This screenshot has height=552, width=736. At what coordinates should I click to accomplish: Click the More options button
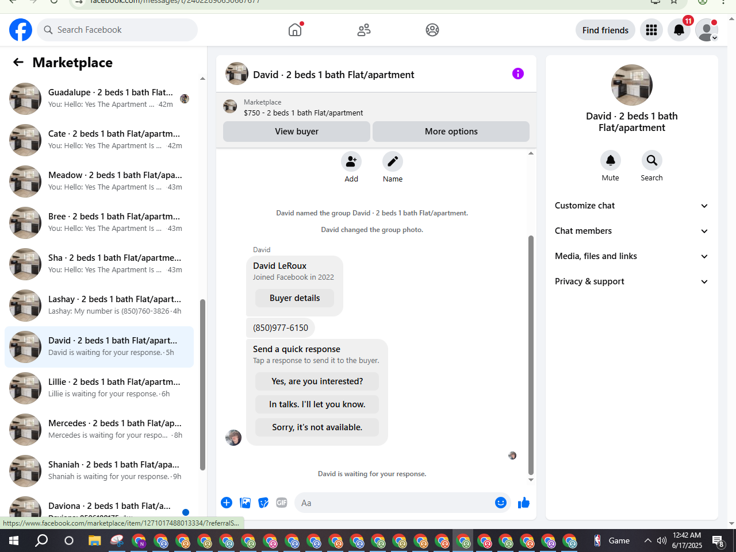click(451, 132)
